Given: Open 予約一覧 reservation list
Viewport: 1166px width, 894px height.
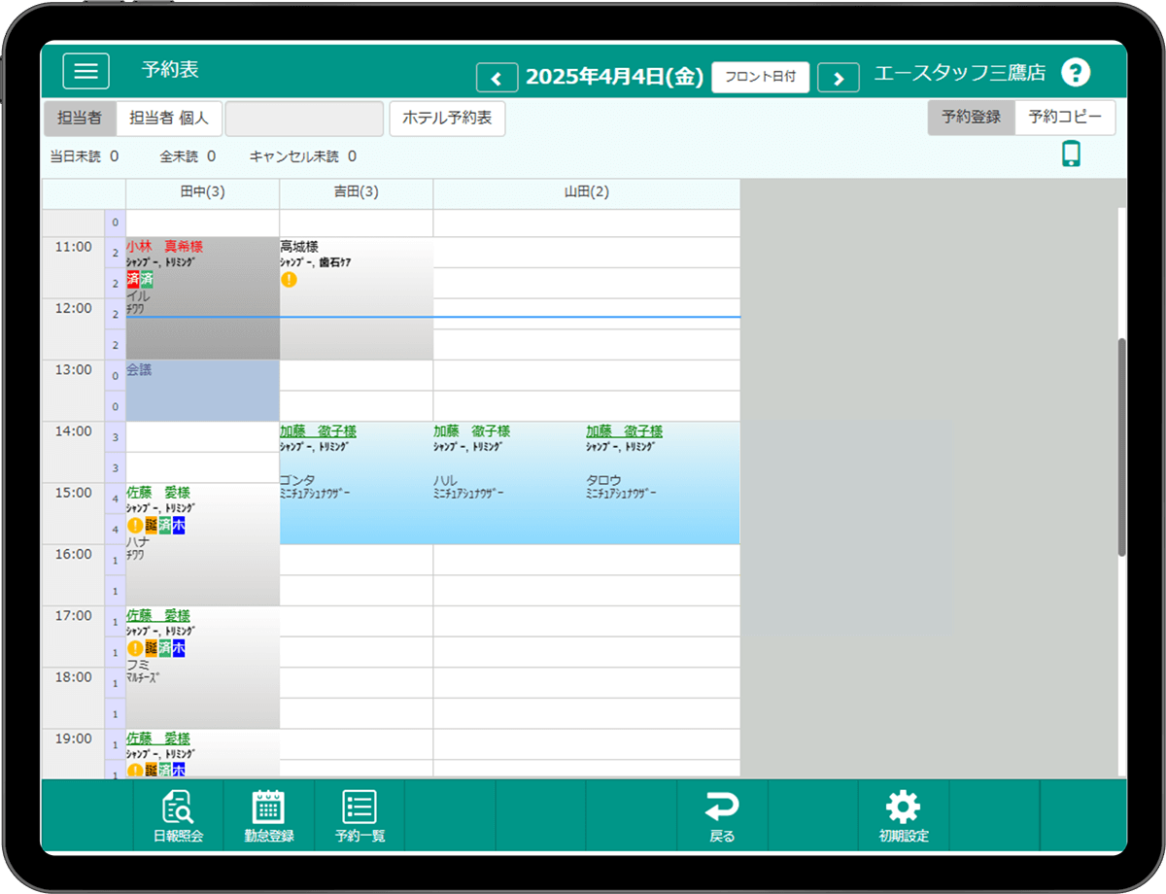Looking at the screenshot, I should coord(360,816).
